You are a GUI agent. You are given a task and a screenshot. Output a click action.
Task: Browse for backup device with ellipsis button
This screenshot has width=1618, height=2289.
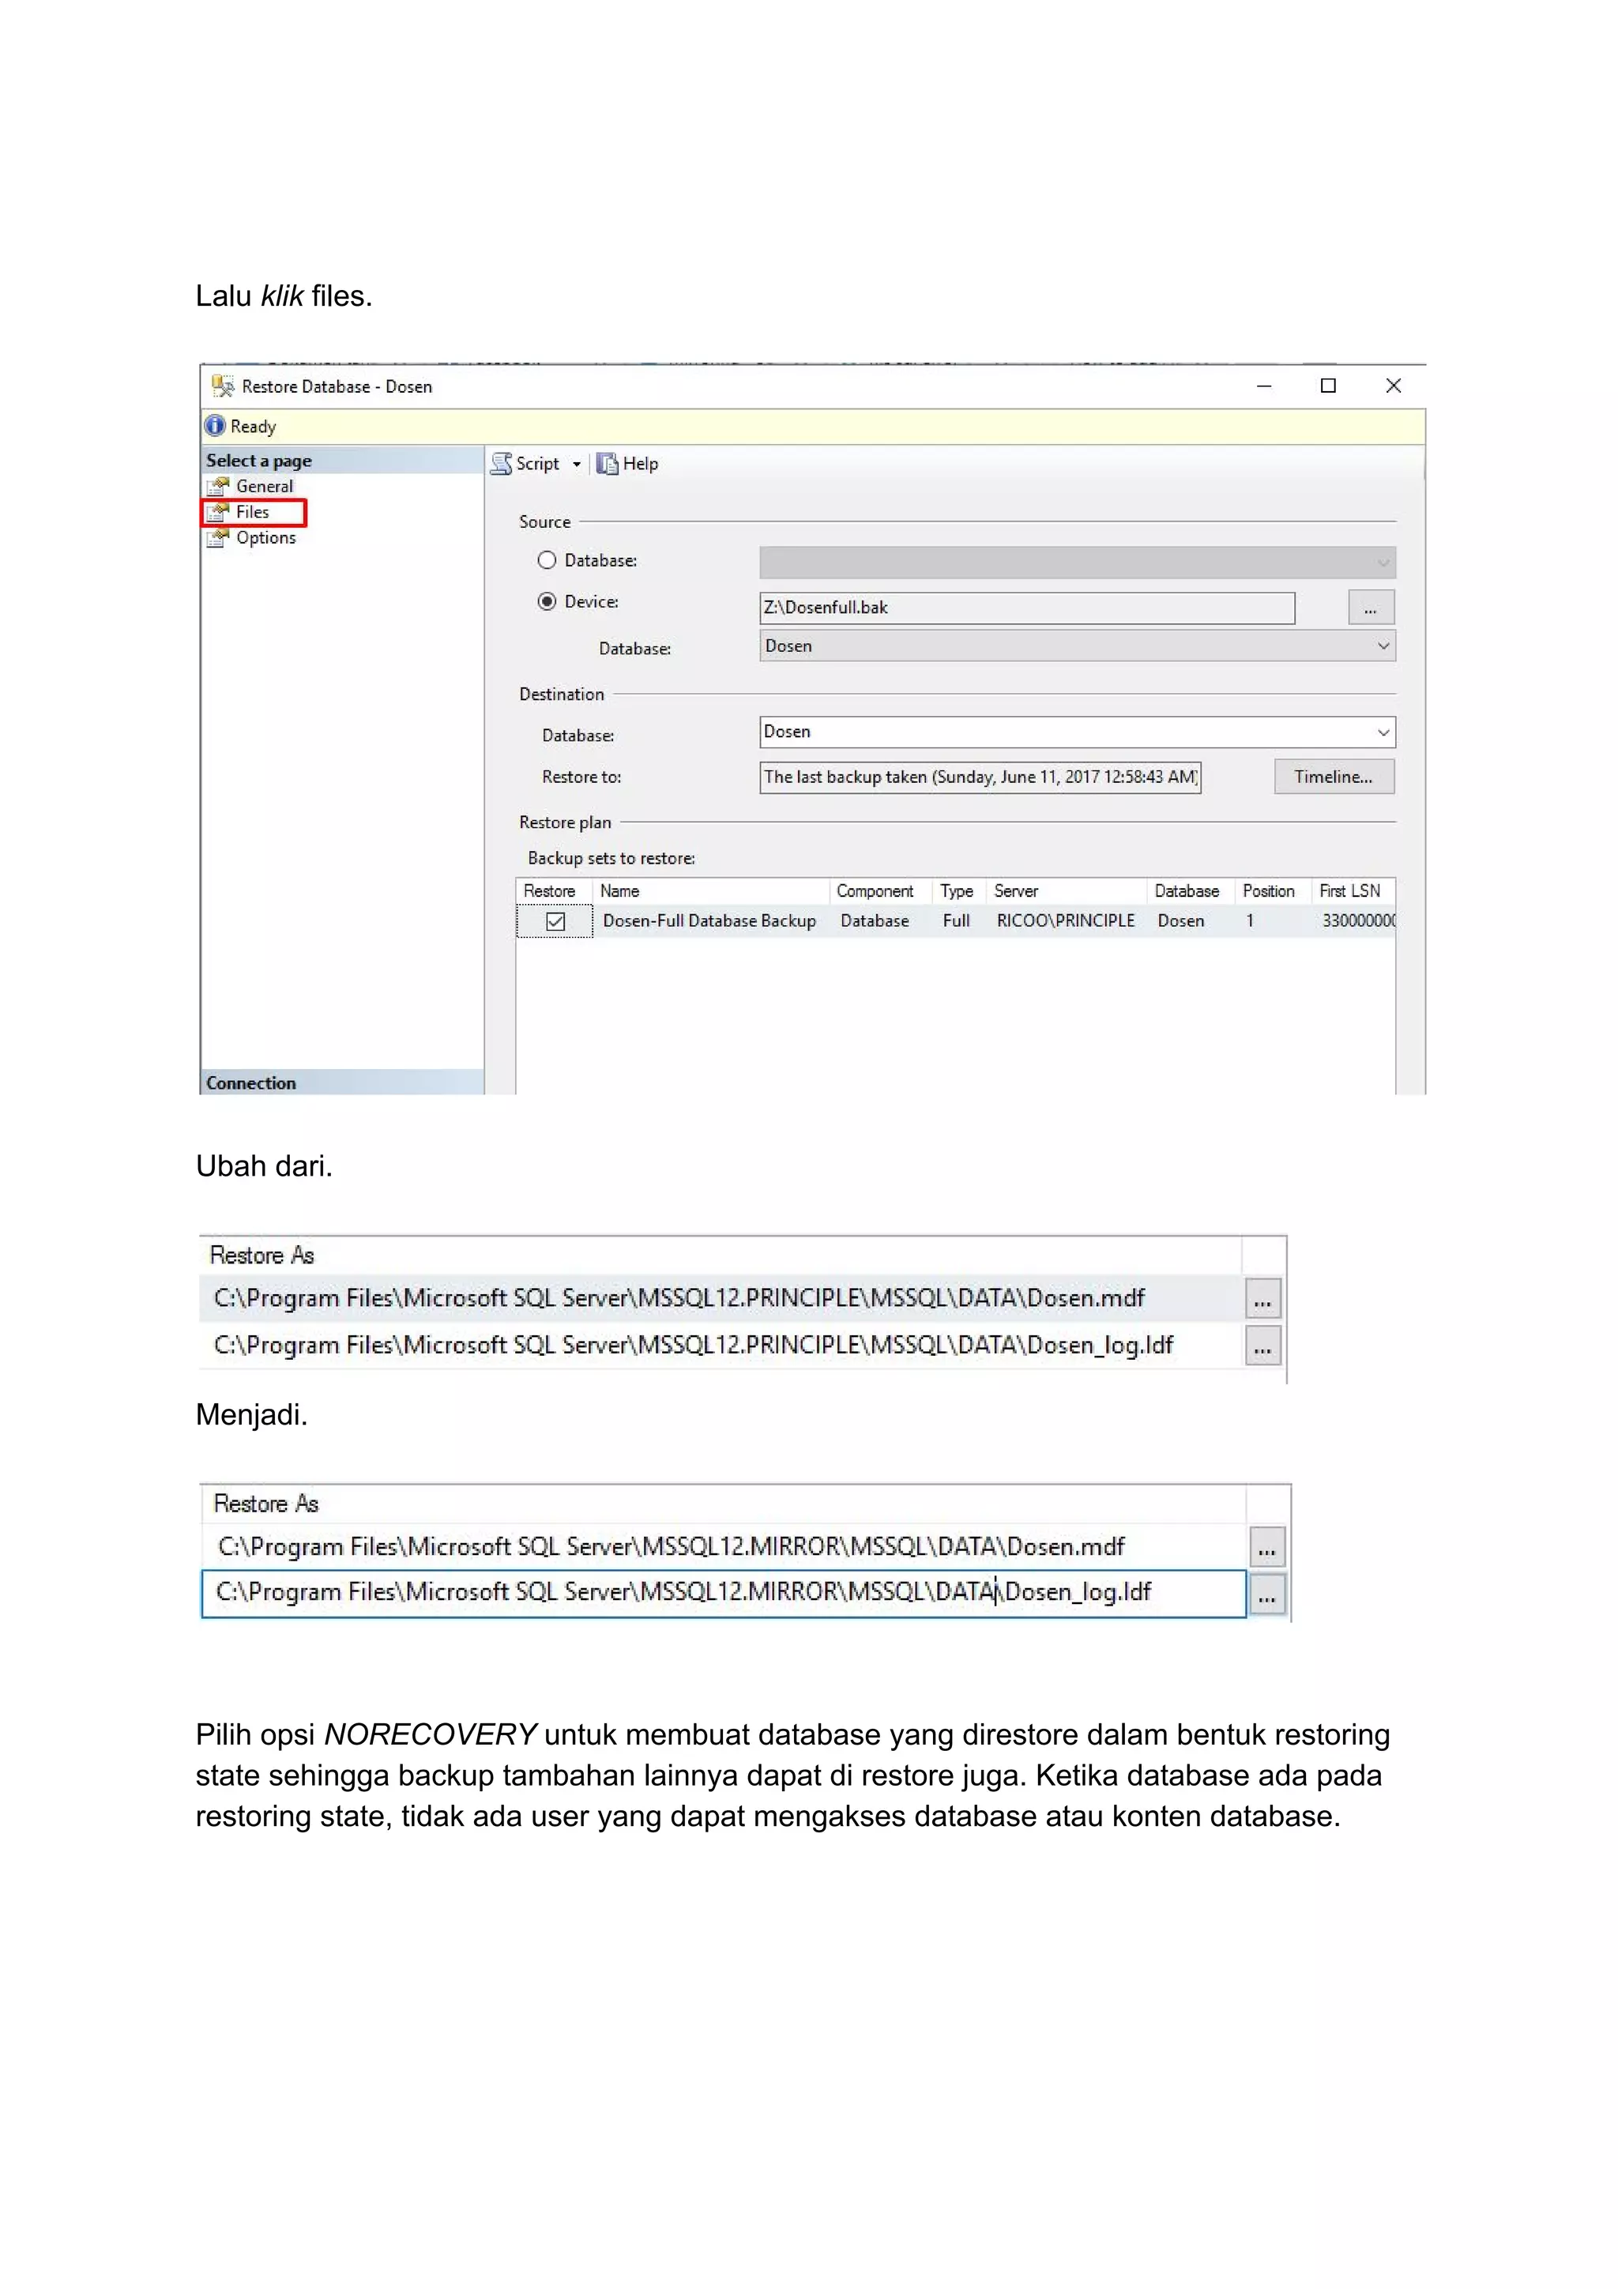tap(1371, 608)
